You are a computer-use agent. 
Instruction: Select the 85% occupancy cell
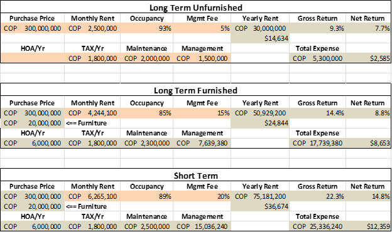point(146,113)
